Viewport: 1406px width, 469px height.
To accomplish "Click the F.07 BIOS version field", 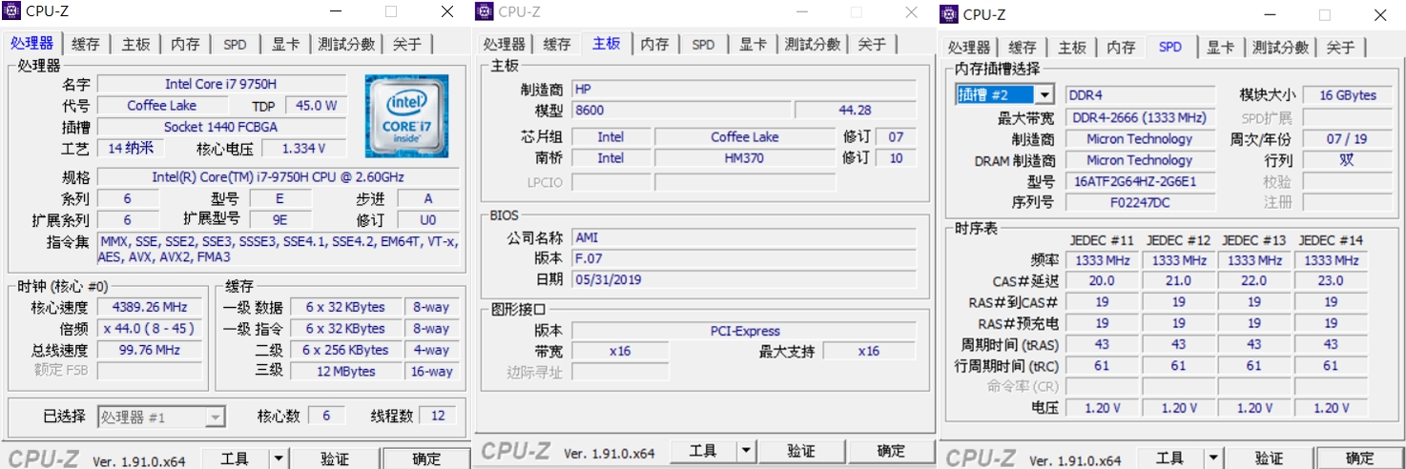I will pyautogui.click(x=744, y=258).
